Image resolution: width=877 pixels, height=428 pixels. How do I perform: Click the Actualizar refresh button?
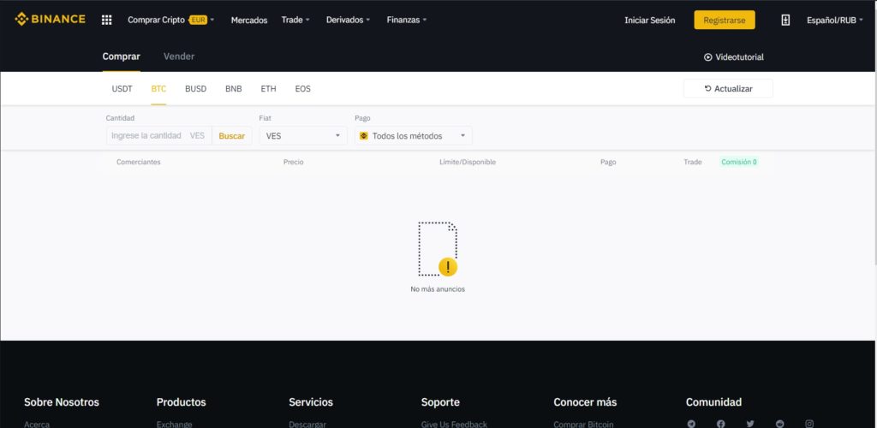click(x=728, y=88)
